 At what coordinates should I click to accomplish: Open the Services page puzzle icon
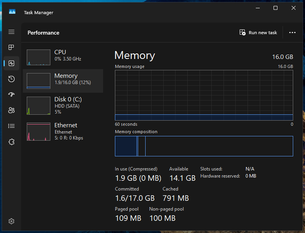(x=11, y=142)
